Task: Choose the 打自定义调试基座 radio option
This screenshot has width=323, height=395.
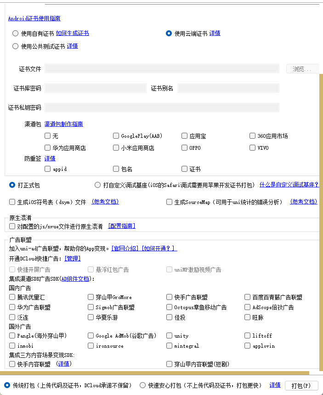Action: pos(97,185)
